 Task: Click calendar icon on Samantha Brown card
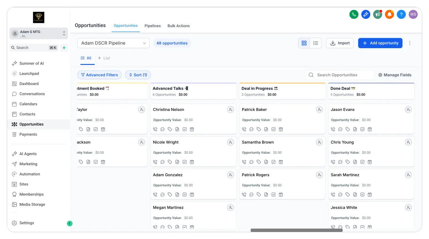(x=281, y=162)
